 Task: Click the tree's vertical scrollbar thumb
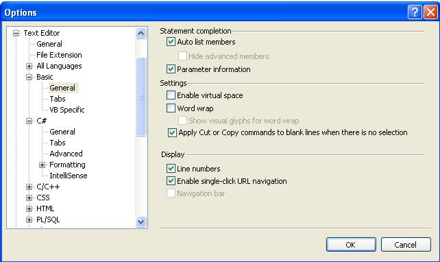click(x=141, y=97)
